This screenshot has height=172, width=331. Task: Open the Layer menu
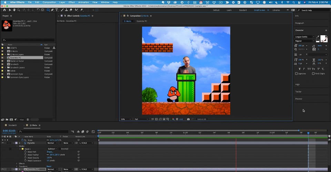click(x=62, y=2)
